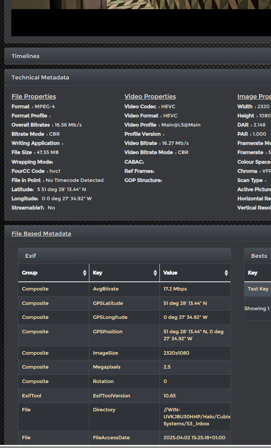Sort the Exif table by Group arrows
271x448 pixels.
coord(85,273)
